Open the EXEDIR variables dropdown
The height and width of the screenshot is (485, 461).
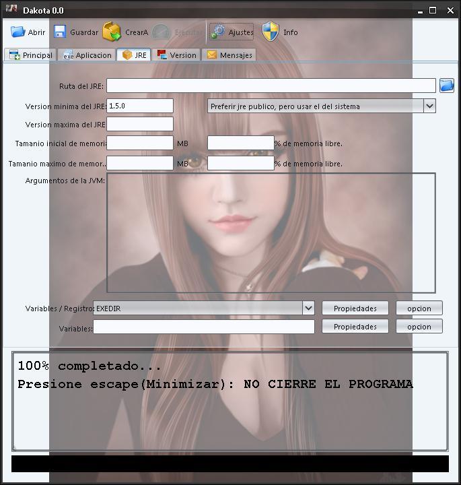[308, 308]
